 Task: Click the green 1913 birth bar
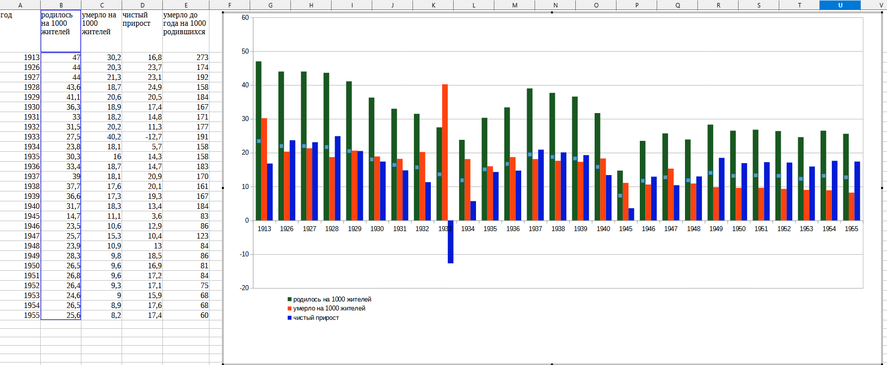click(x=259, y=141)
